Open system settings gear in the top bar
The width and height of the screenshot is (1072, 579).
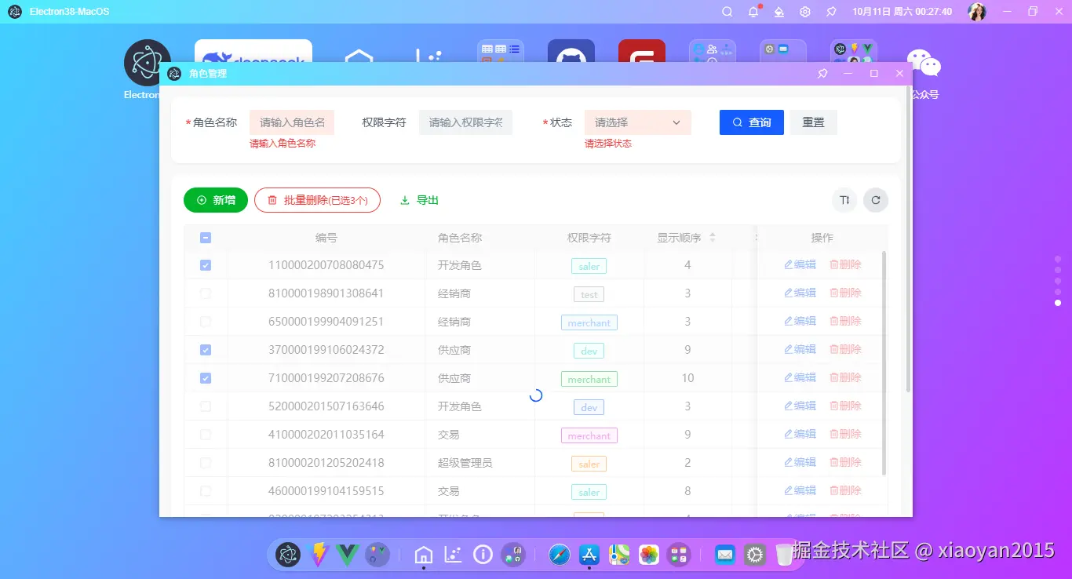(x=804, y=12)
